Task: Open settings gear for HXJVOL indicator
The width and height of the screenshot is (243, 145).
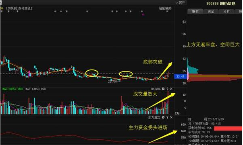Action: (163, 89)
